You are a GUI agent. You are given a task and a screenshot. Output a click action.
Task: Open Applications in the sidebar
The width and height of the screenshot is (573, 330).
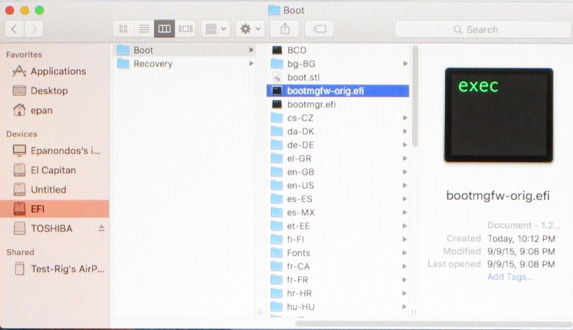point(58,71)
